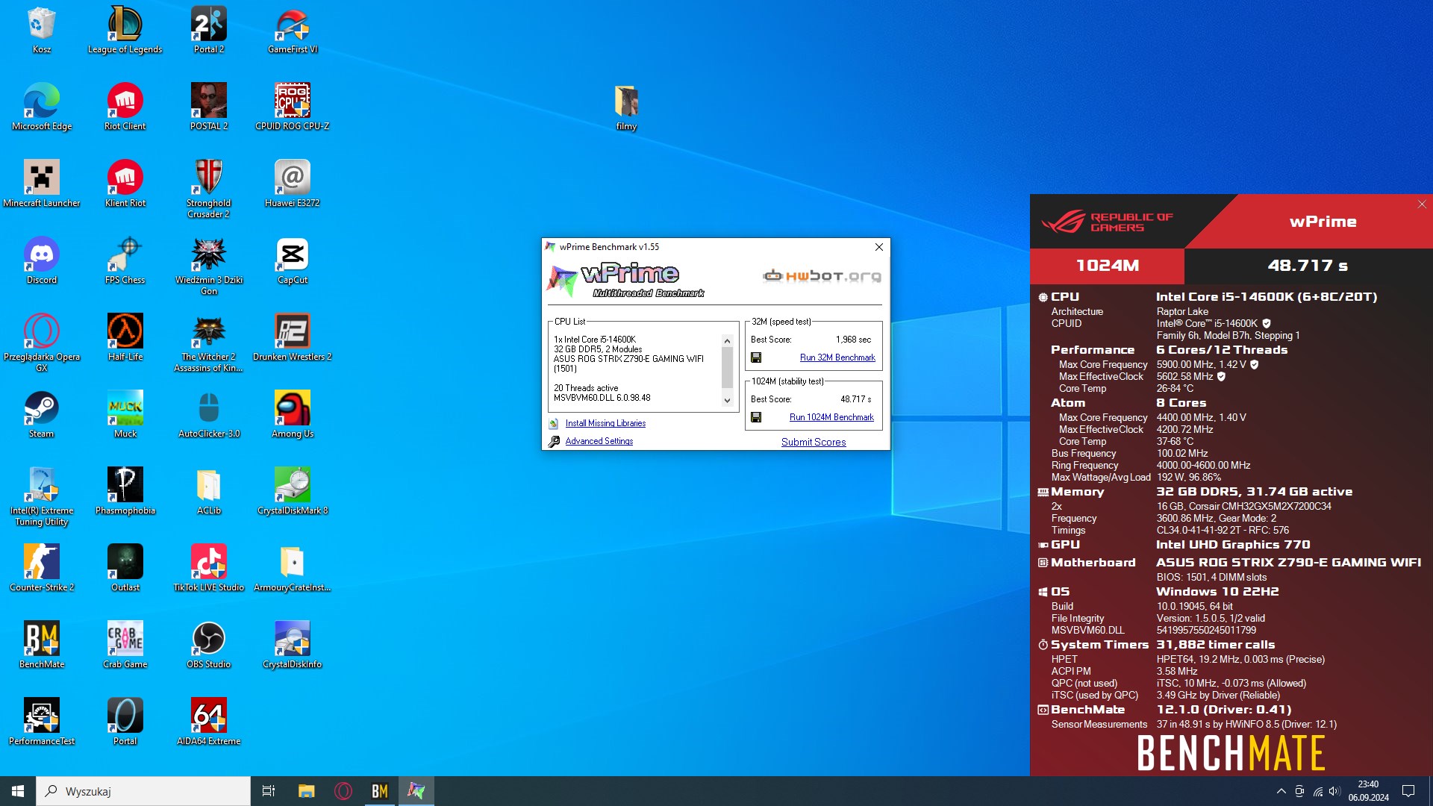Select the AutoClicker-3.0 desktop icon

(209, 414)
